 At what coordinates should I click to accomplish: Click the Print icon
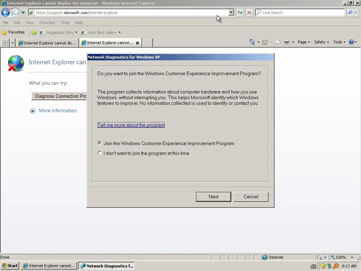click(x=286, y=42)
